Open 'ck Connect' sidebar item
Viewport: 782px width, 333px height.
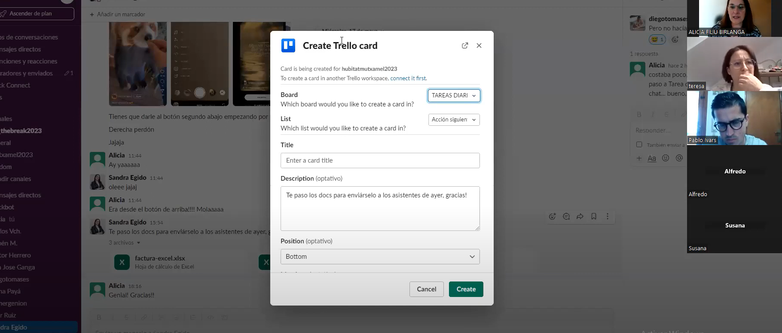(x=15, y=85)
